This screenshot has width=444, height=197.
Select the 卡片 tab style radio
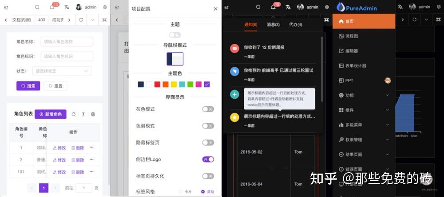[185, 192]
